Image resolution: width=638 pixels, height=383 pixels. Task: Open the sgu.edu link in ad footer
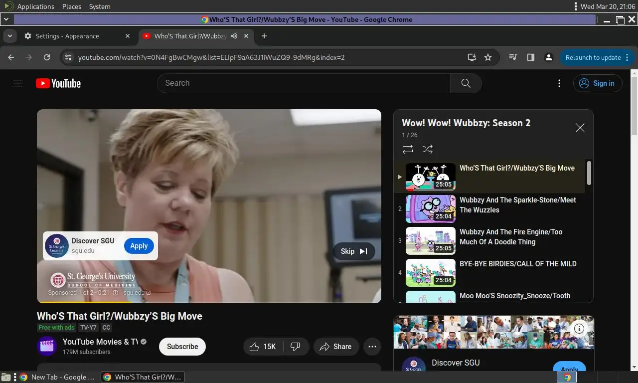pos(137,293)
